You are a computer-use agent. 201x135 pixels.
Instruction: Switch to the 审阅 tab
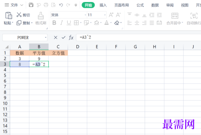[x=170, y=5]
